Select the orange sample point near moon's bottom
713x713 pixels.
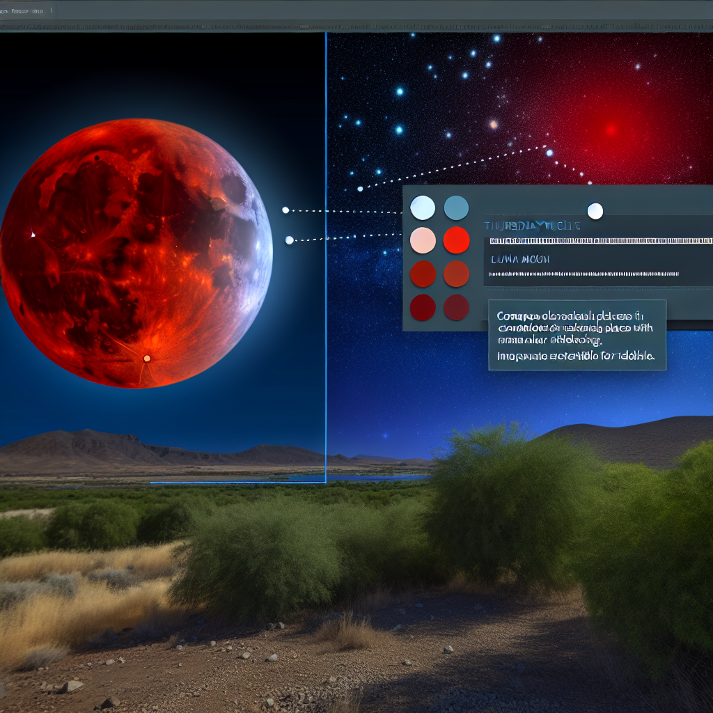pyautogui.click(x=146, y=359)
